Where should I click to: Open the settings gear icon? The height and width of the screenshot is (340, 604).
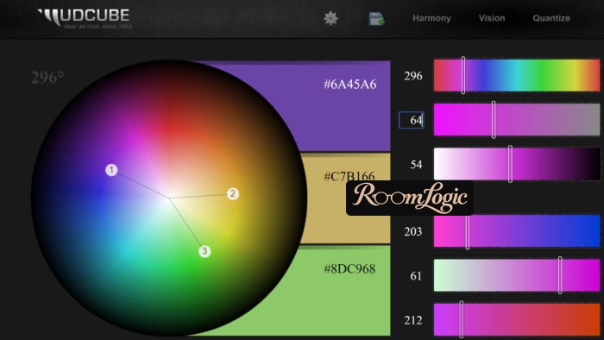click(330, 18)
